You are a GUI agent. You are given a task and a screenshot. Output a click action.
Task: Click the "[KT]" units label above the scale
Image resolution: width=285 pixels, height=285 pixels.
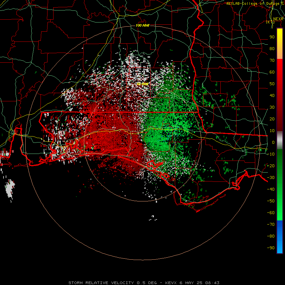(x=270, y=22)
